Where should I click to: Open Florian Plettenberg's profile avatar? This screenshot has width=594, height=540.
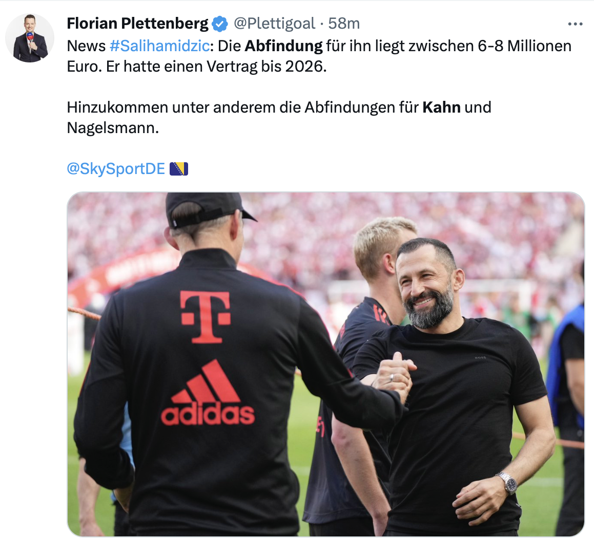click(30, 38)
